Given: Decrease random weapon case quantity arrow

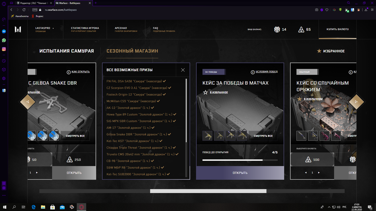Looking at the screenshot, I should pos(306,173).
